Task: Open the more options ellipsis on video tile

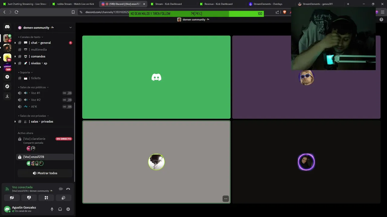Action: click(226, 198)
